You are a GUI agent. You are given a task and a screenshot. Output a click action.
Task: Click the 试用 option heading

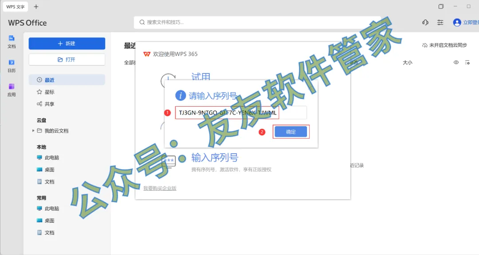click(201, 76)
